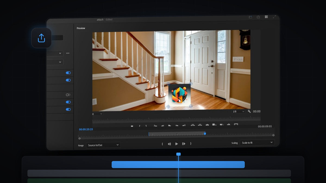
Task: Select the Preview tab label
Action: tap(81, 28)
